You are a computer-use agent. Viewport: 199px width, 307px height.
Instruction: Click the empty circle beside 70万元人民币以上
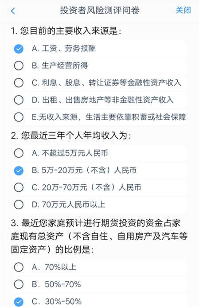coord(19,205)
